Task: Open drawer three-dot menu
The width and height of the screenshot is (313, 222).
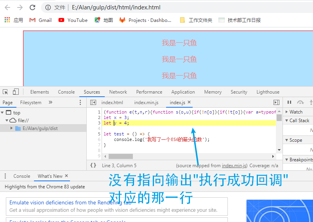Action: point(5,176)
